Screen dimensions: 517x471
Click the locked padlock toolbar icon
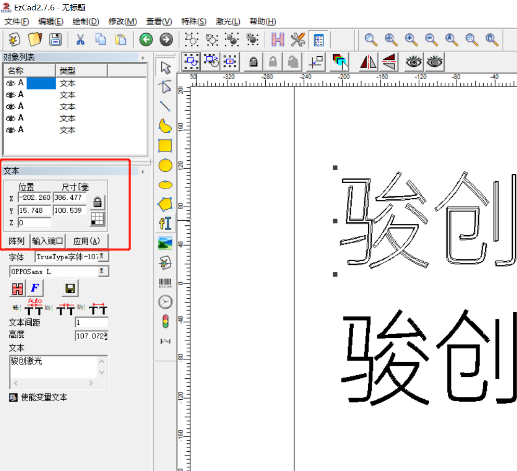(x=253, y=62)
